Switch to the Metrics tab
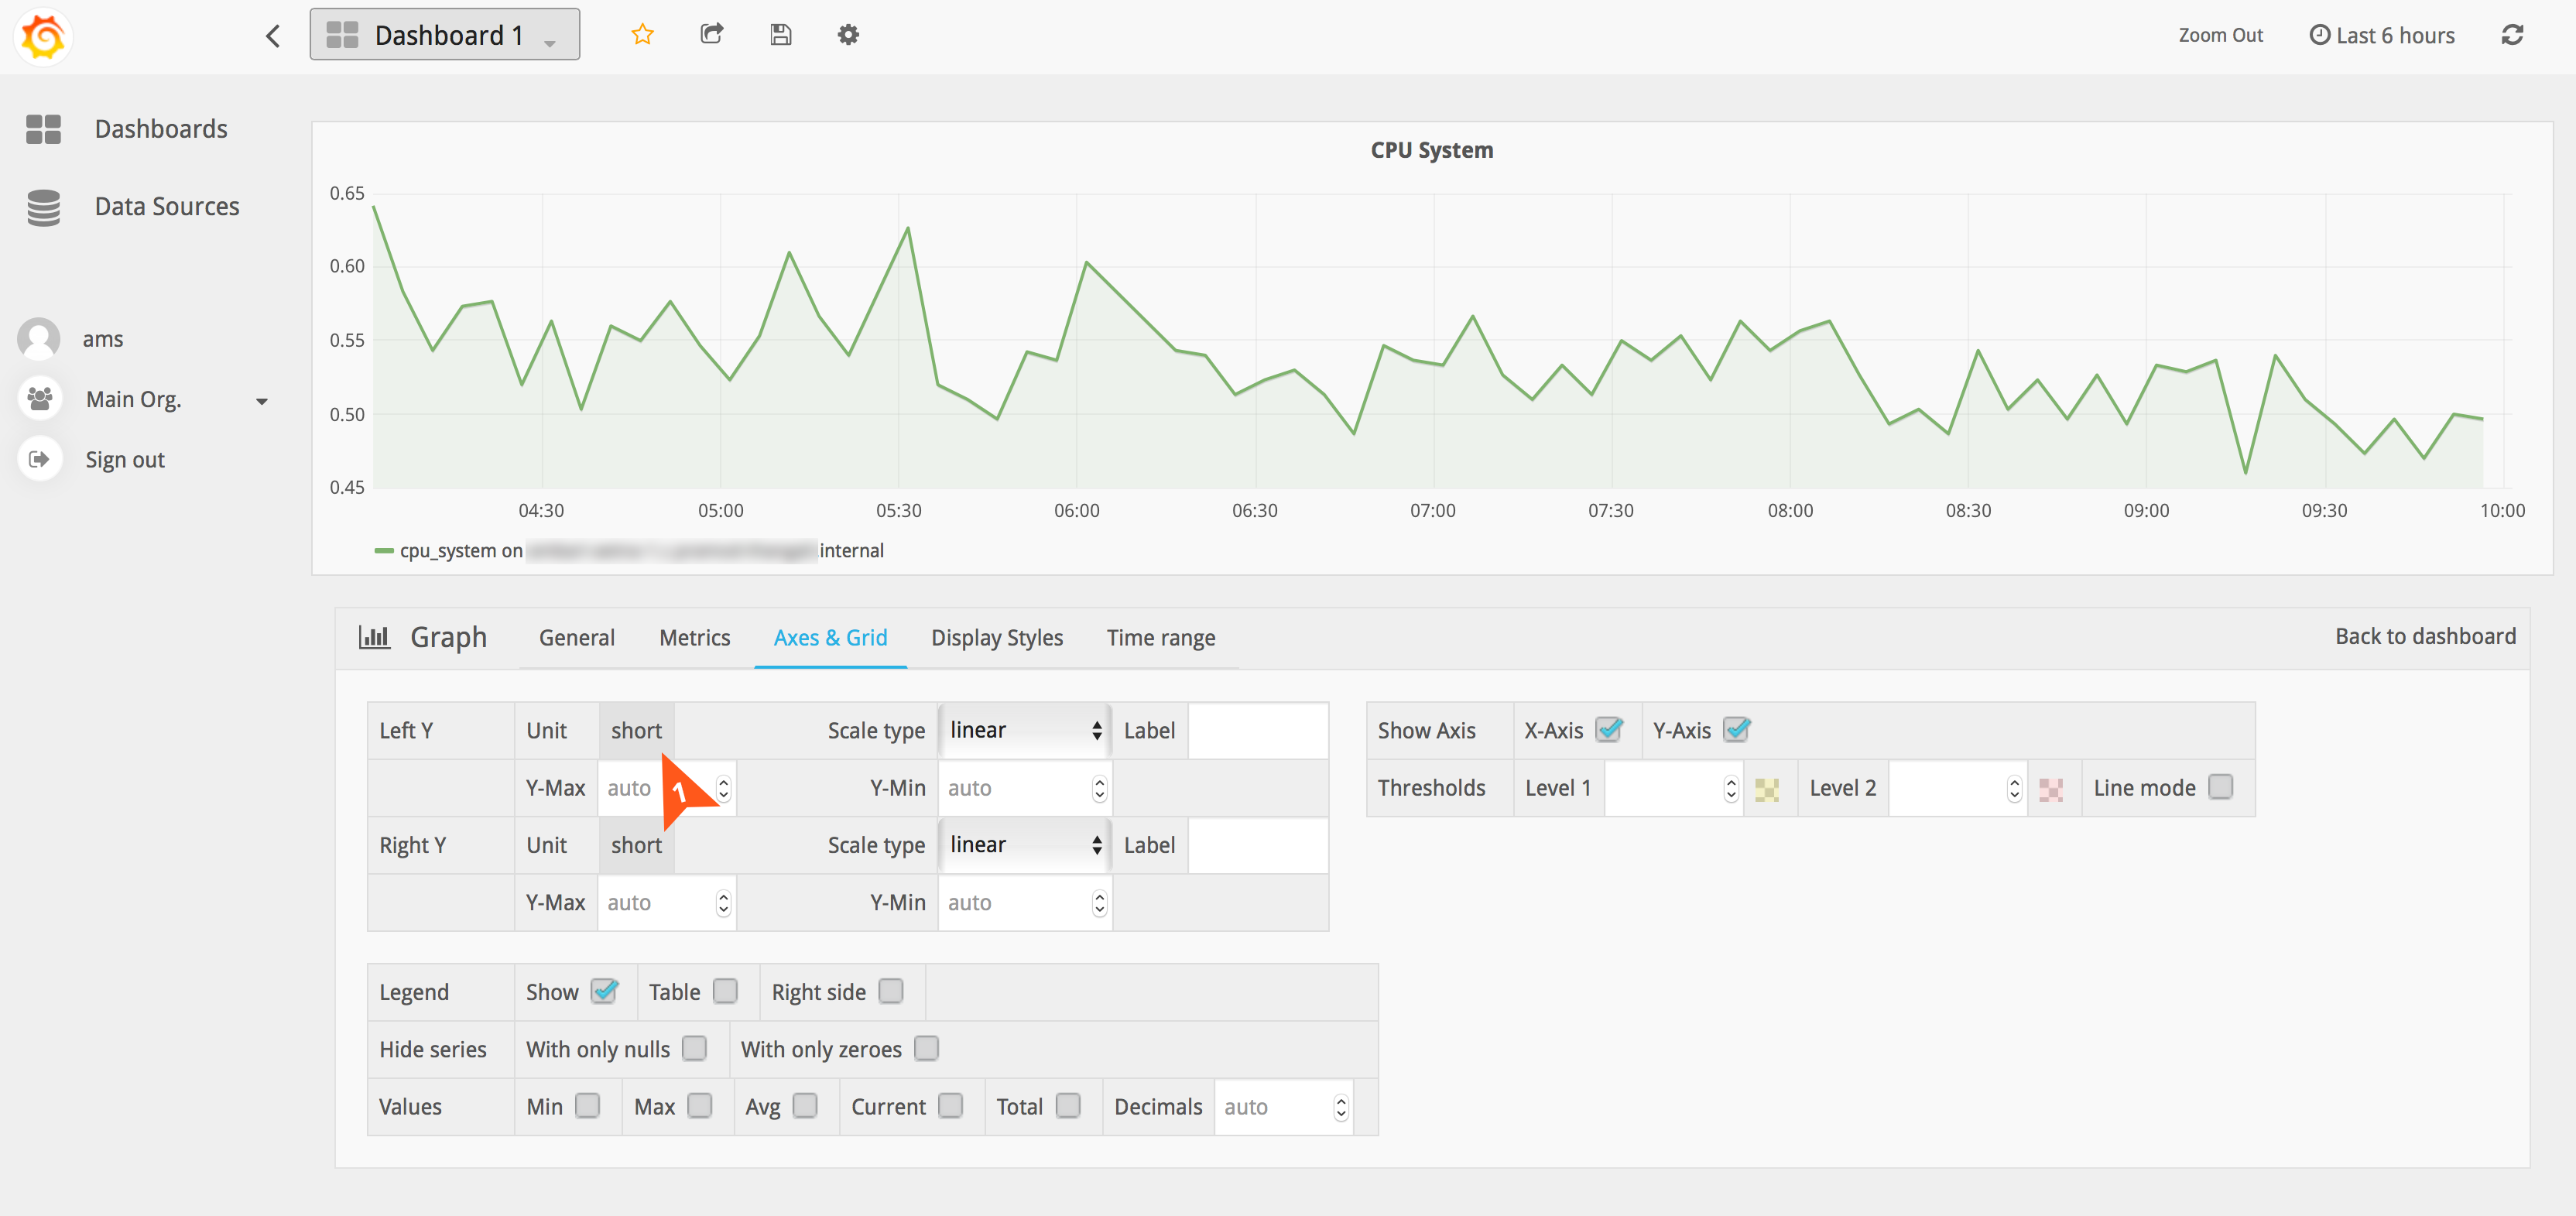The width and height of the screenshot is (2576, 1216). (x=694, y=638)
